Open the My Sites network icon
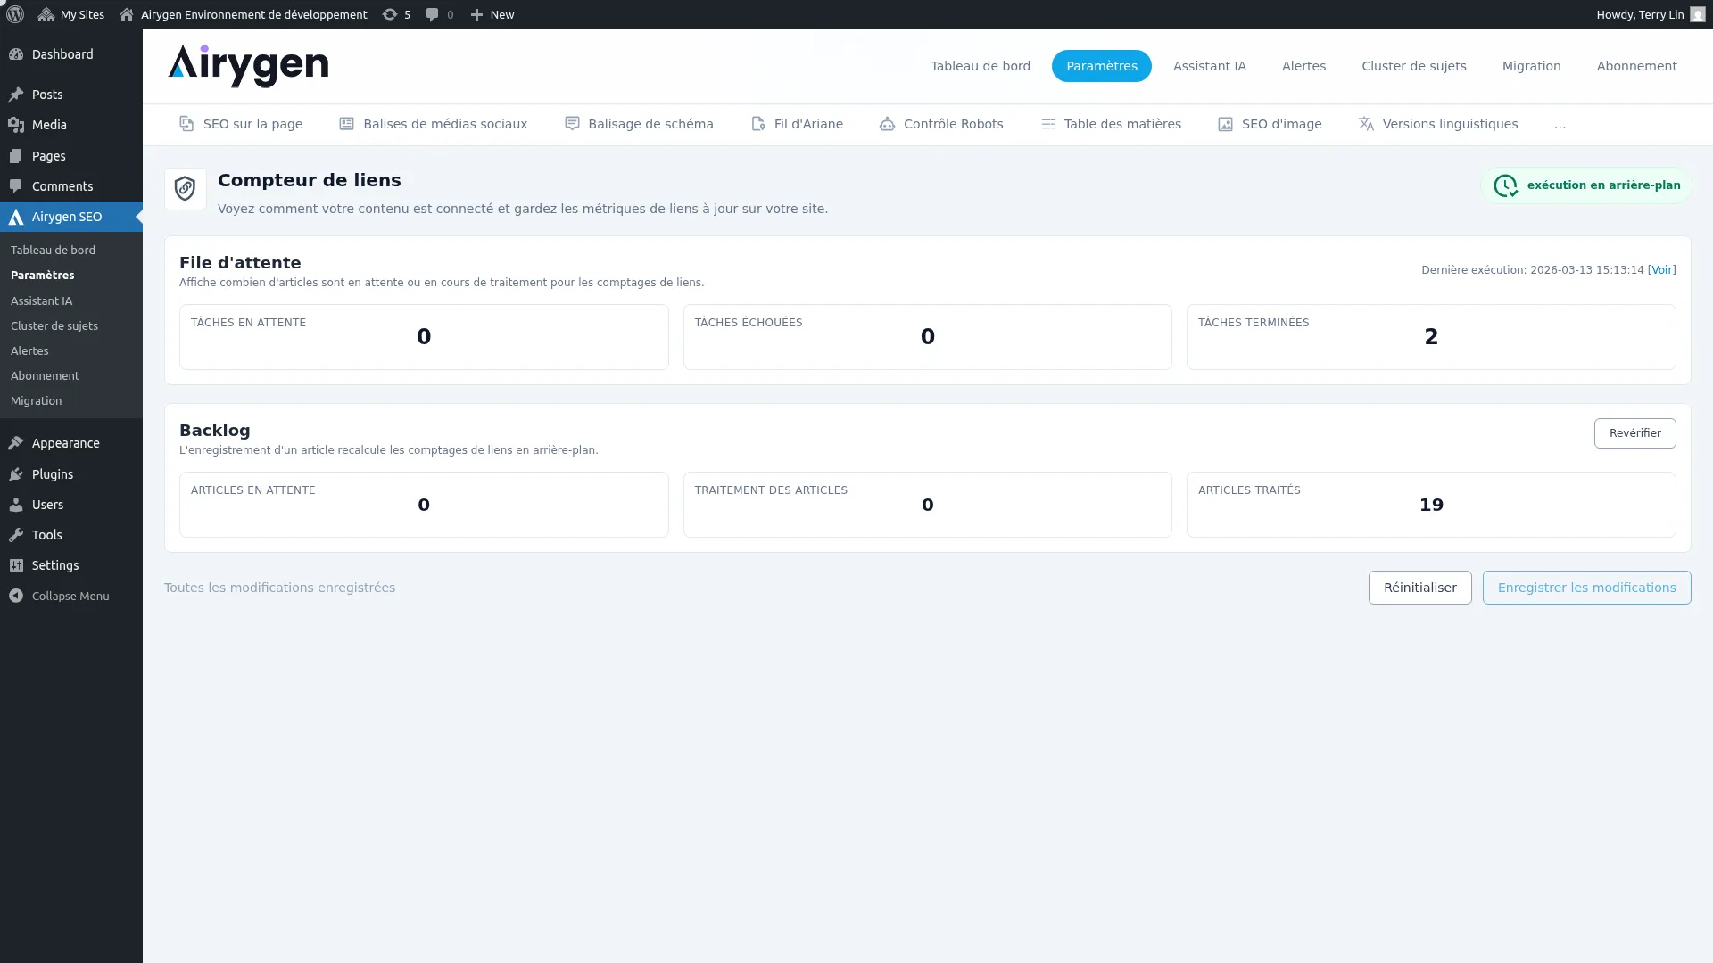Image resolution: width=1713 pixels, height=963 pixels. point(46,14)
